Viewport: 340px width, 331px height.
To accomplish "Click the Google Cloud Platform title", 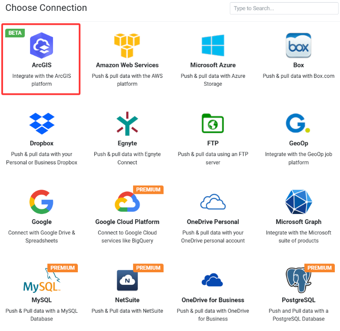I will tap(127, 222).
